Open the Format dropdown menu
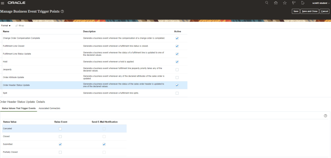Screen dimensions: 331x158 pyautogui.click(x=6, y=25)
